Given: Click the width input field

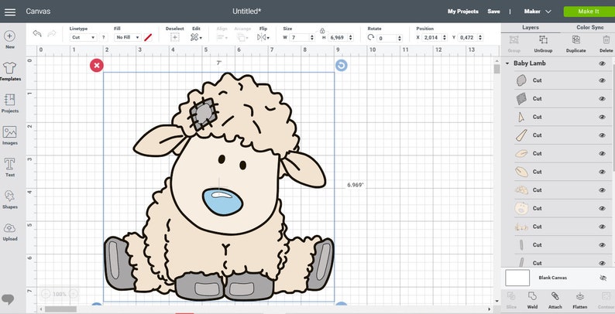Looking at the screenshot, I should (x=299, y=38).
